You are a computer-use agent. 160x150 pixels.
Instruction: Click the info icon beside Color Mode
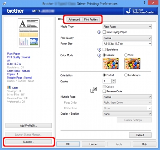tap(99, 55)
